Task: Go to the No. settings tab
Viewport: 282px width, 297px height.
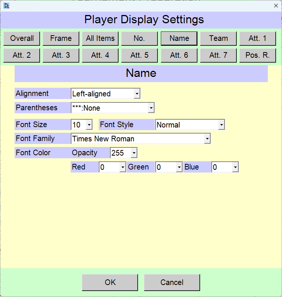Action: point(140,39)
